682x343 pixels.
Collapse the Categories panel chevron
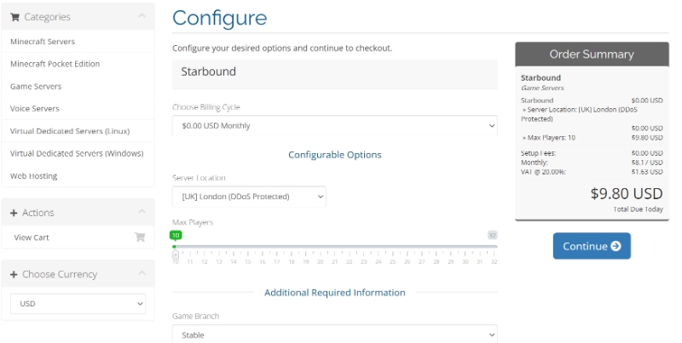[x=142, y=16]
